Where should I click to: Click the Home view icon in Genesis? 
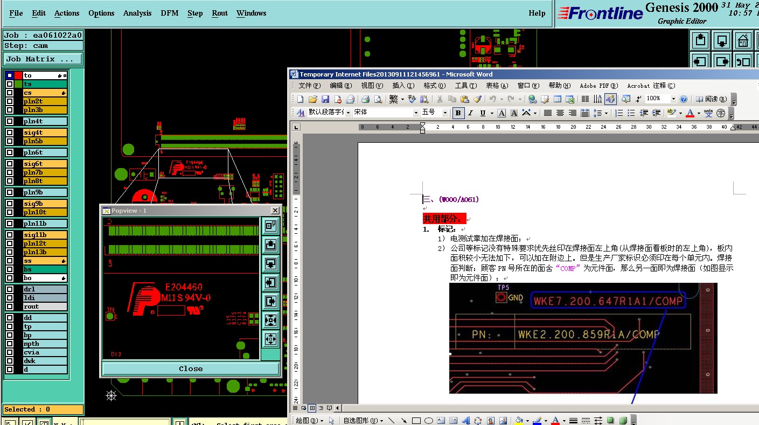tap(743, 40)
